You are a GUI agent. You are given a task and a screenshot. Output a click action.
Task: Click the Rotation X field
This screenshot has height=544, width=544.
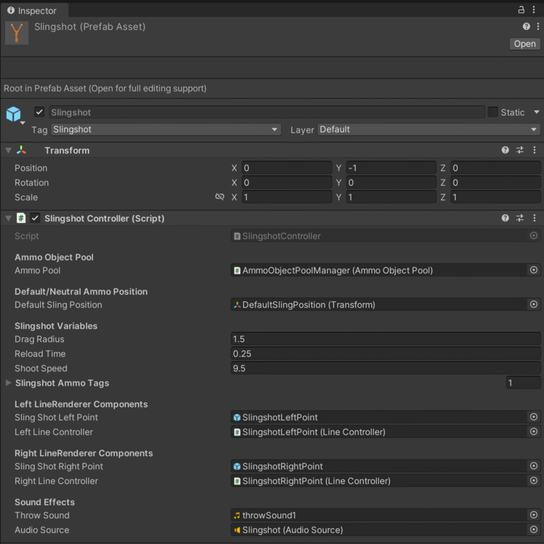click(287, 183)
